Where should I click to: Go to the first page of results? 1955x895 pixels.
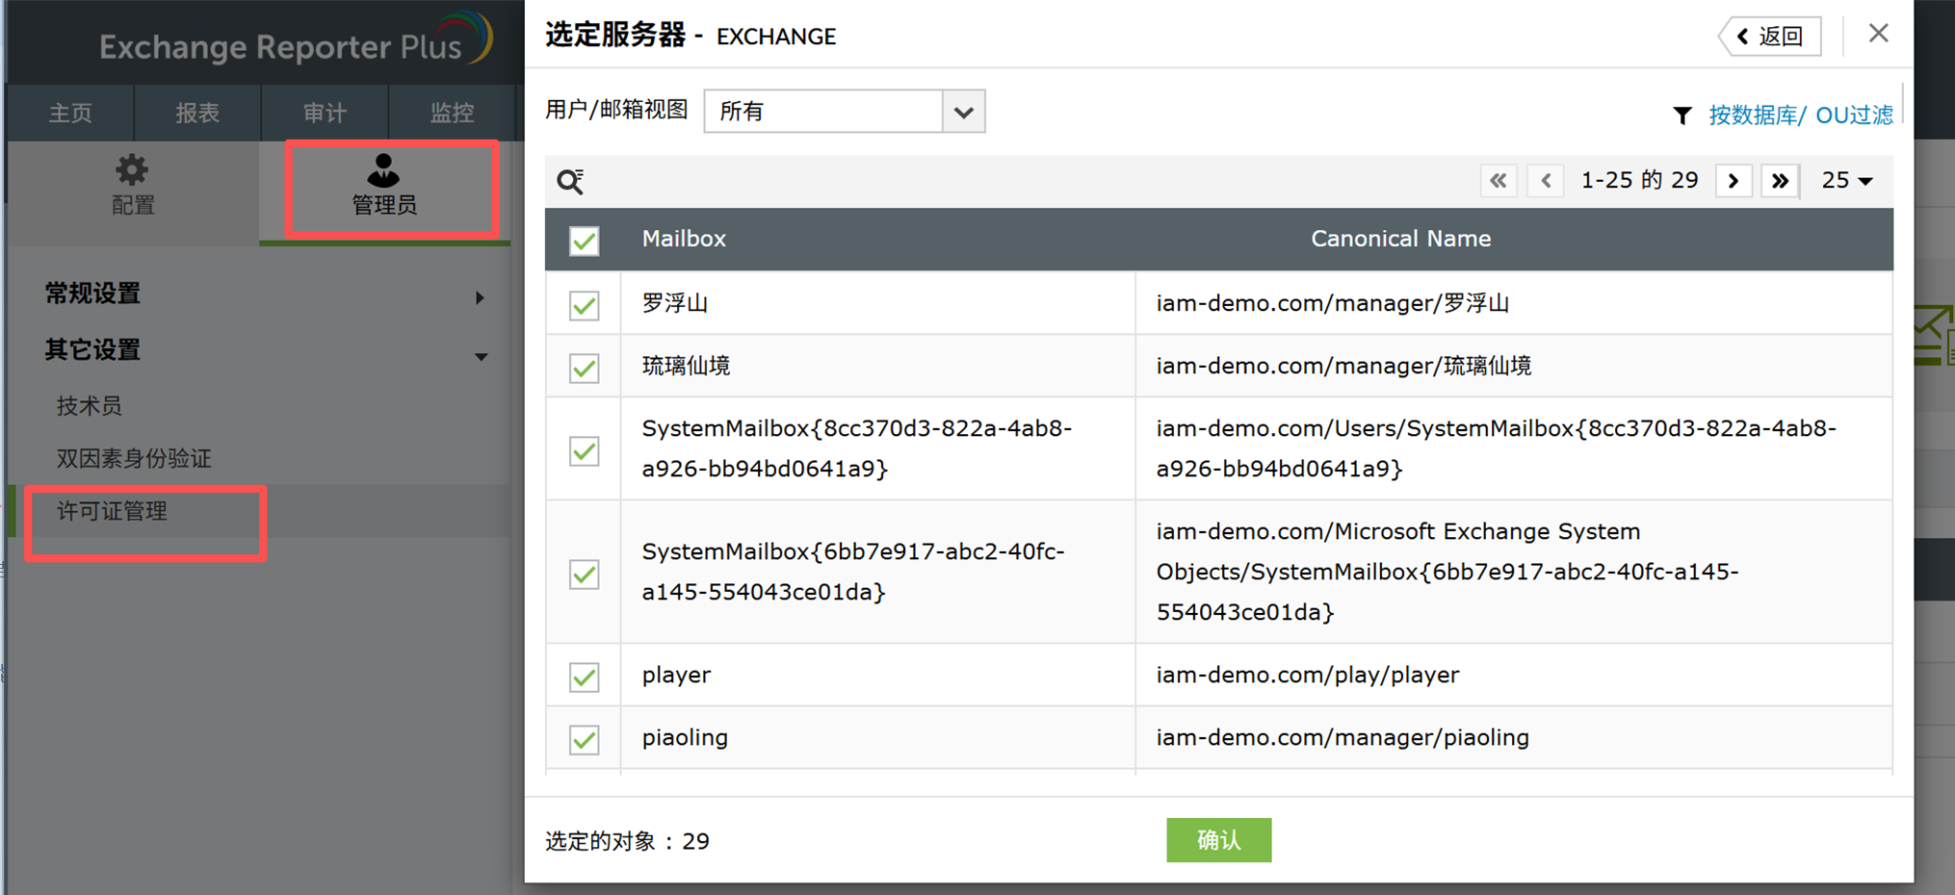tap(1499, 181)
